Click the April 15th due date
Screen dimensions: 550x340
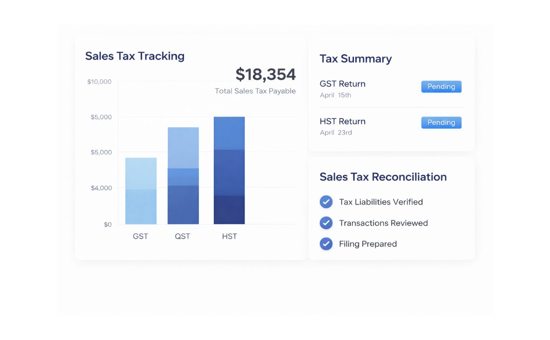[335, 95]
